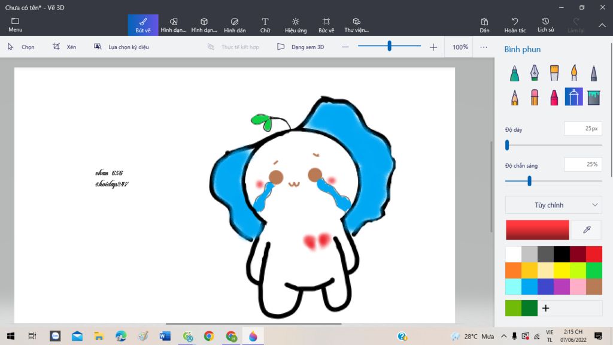This screenshot has height=345, width=613.
Task: Choose the purple color swatch
Action: point(562,286)
